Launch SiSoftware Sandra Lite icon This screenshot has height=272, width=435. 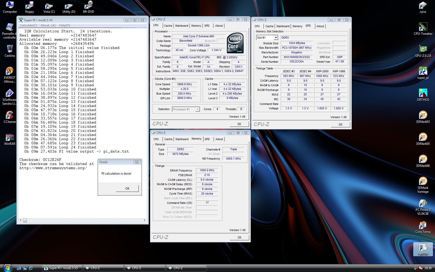10,97
